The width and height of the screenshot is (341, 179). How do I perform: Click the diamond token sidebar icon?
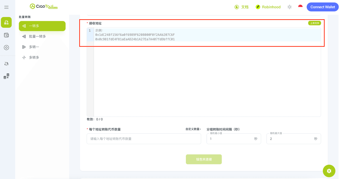coord(6,48)
